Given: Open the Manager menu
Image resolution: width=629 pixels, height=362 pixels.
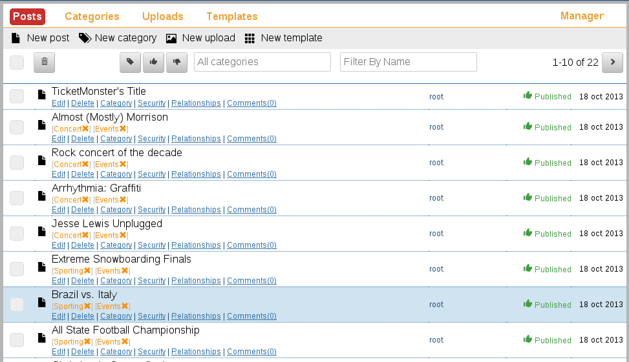Looking at the screenshot, I should (x=582, y=15).
